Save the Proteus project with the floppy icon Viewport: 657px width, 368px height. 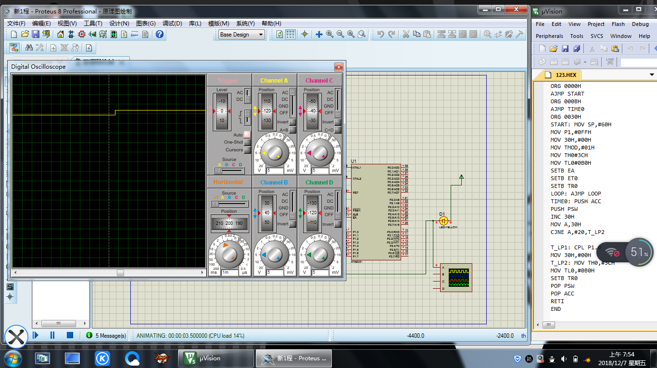[x=36, y=34]
